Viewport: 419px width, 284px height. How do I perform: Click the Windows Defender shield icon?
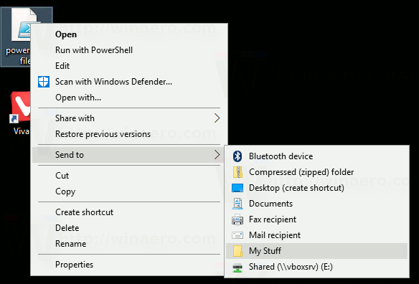(44, 82)
